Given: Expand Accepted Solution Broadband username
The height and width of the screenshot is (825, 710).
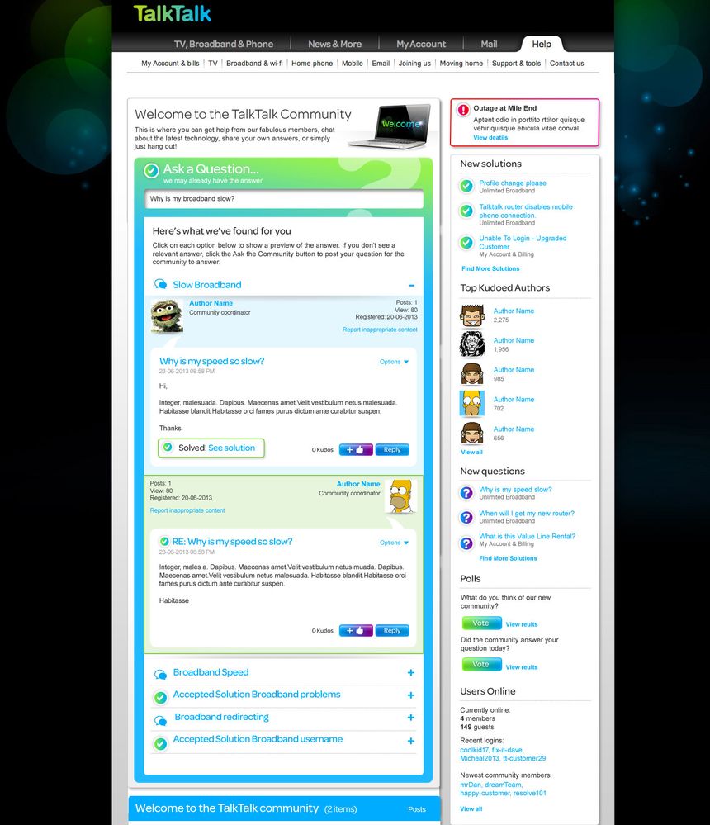Looking at the screenshot, I should point(411,740).
